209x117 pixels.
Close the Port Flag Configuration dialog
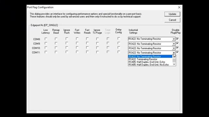click(x=179, y=7)
